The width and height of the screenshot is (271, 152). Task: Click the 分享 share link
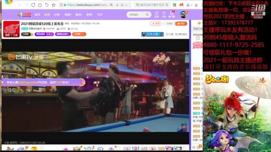tap(169, 34)
